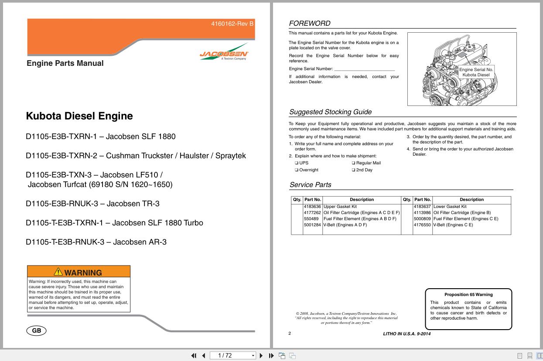543x361 pixels.
Task: Tick the 2nd Day shipment checkbox
Action: pyautogui.click(x=354, y=170)
